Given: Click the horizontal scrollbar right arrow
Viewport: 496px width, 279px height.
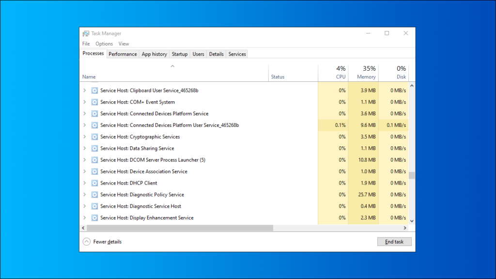Looking at the screenshot, I should [405, 228].
